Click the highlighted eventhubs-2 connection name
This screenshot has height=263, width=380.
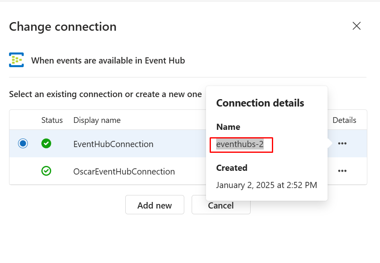(240, 145)
